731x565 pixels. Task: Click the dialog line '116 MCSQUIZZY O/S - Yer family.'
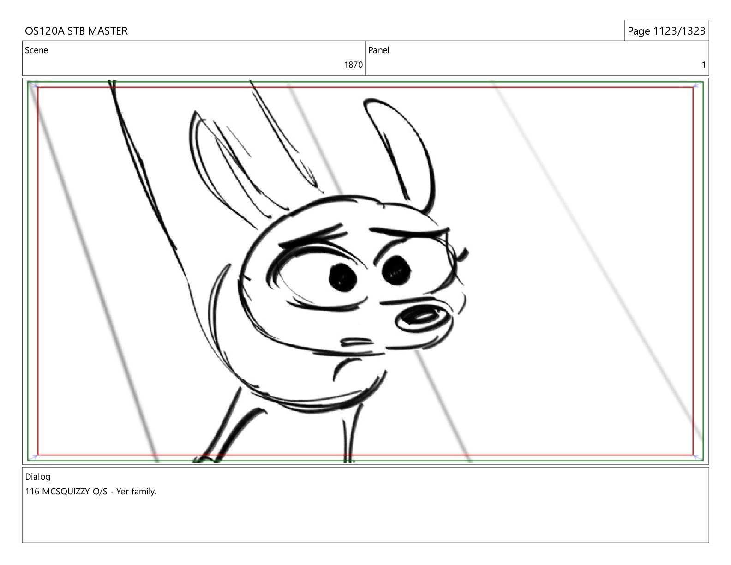point(91,492)
